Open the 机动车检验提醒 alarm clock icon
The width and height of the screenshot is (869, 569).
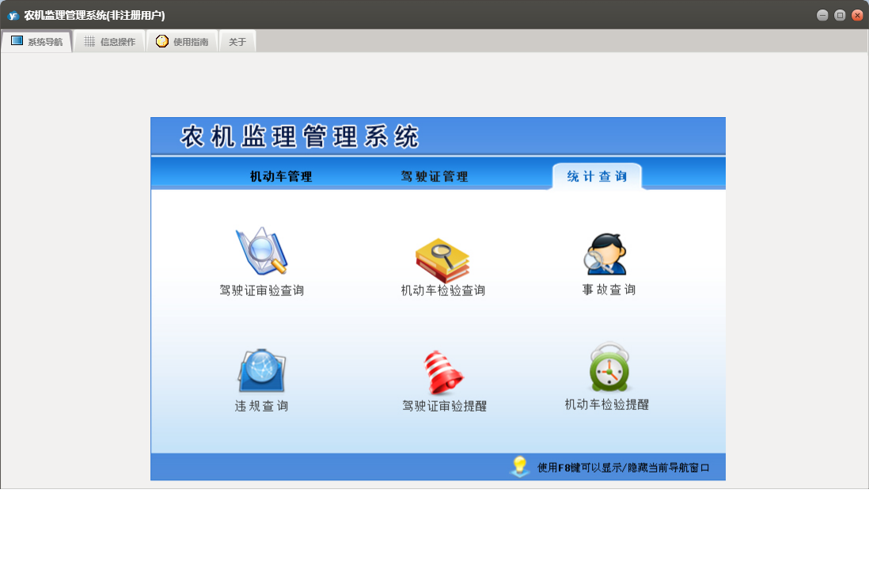[609, 366]
